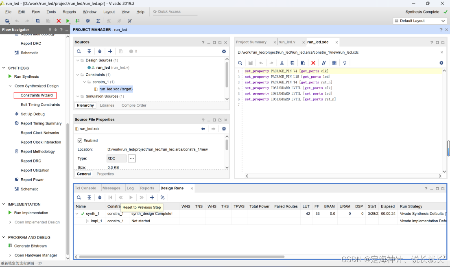The width and height of the screenshot is (450, 267).
Task: Expand Open Implemented Design
Action: [10, 222]
